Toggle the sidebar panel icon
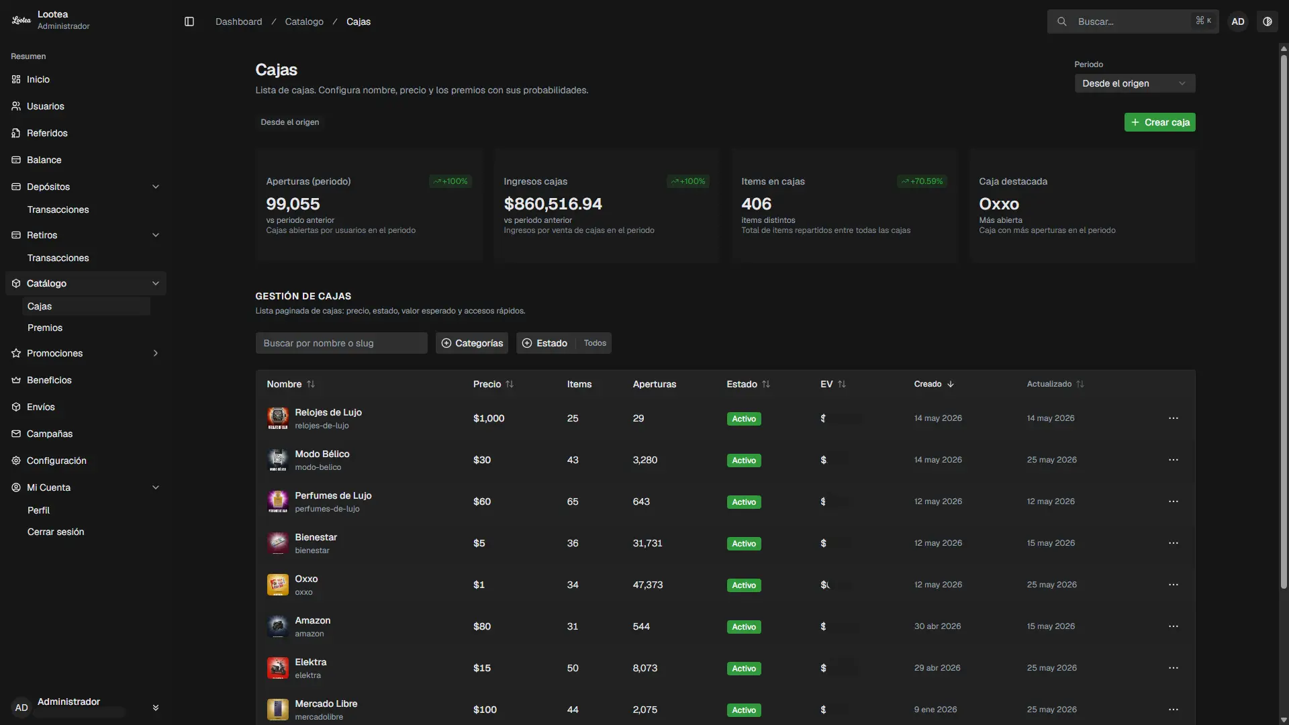Image resolution: width=1289 pixels, height=725 pixels. [189, 21]
